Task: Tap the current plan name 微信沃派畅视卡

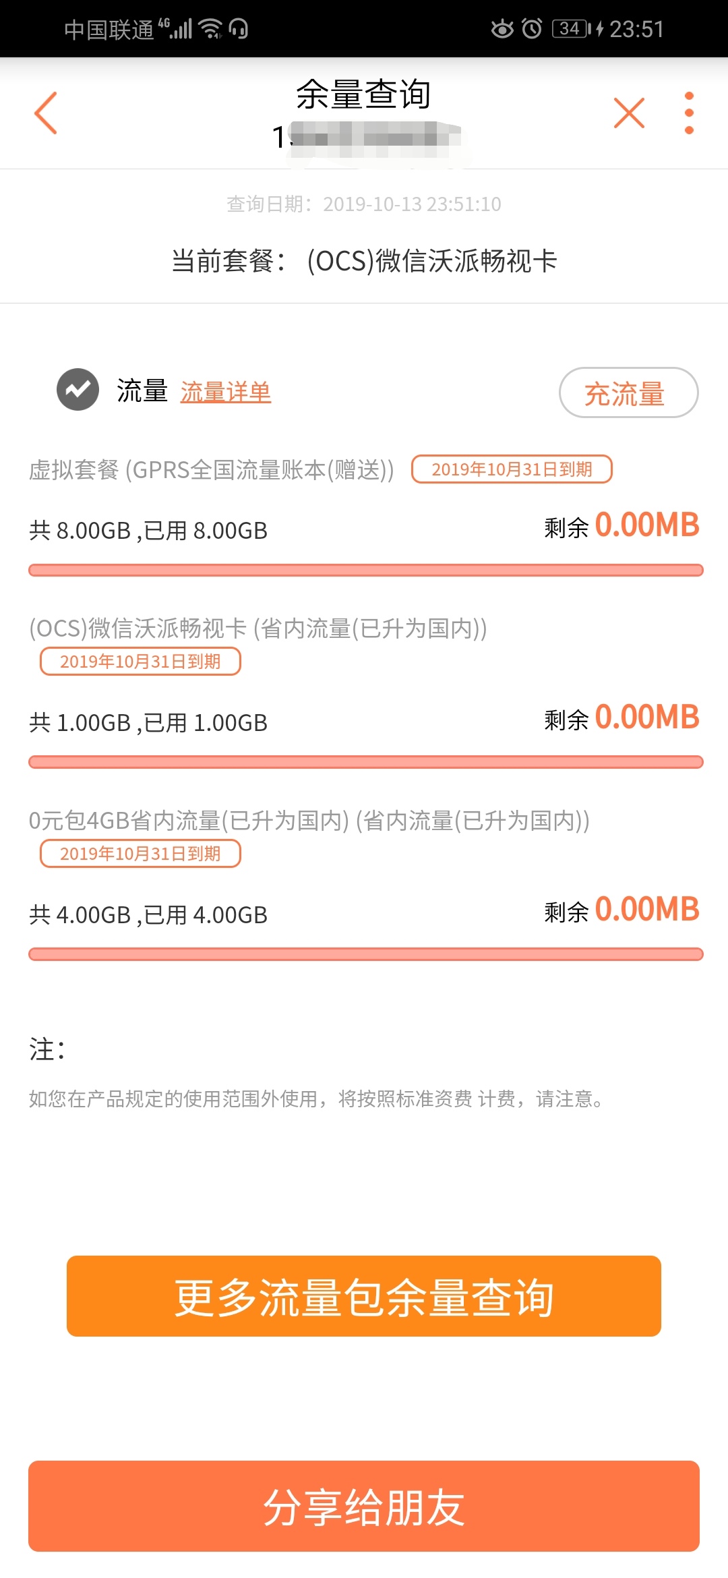Action: [432, 261]
